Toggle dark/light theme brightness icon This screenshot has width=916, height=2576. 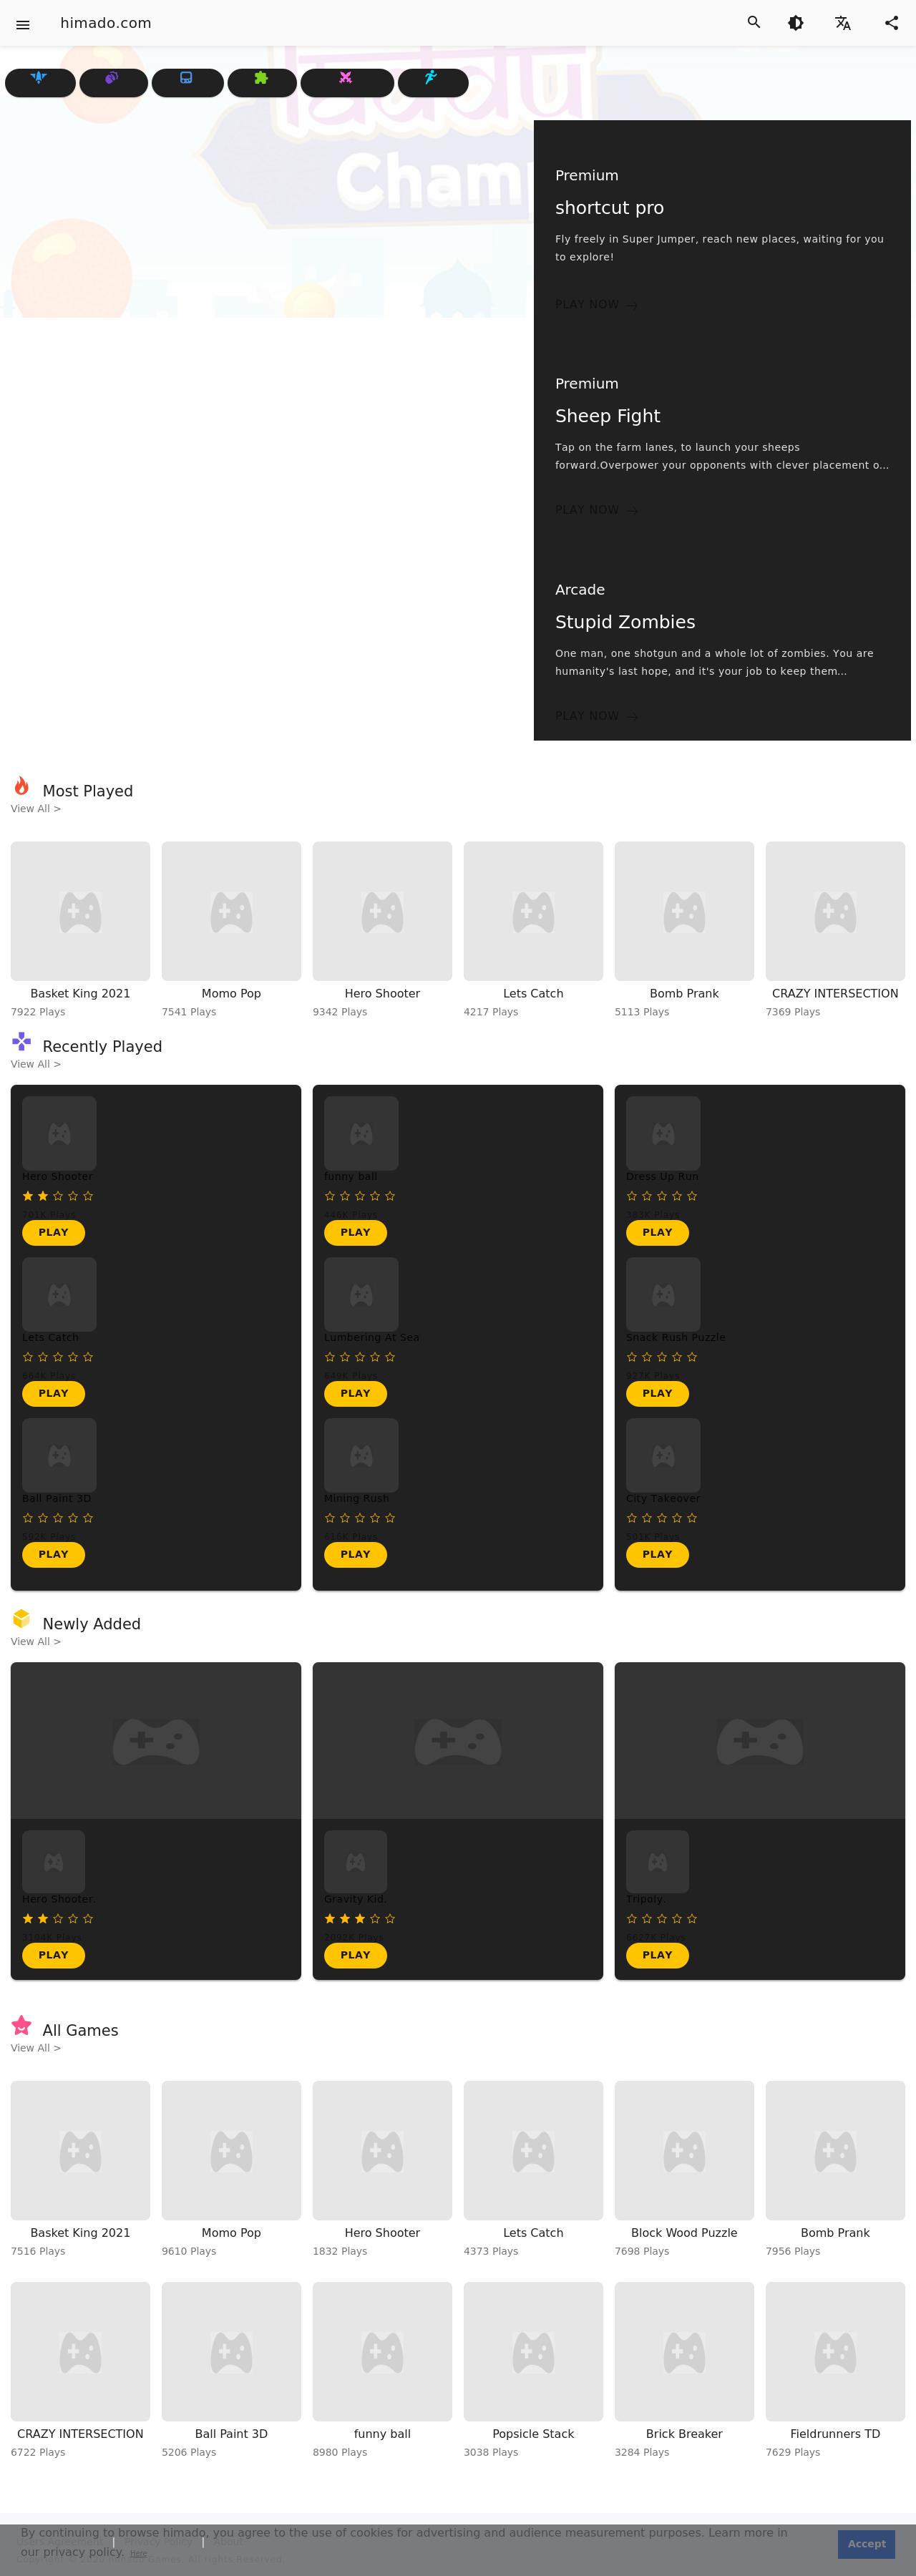796,23
